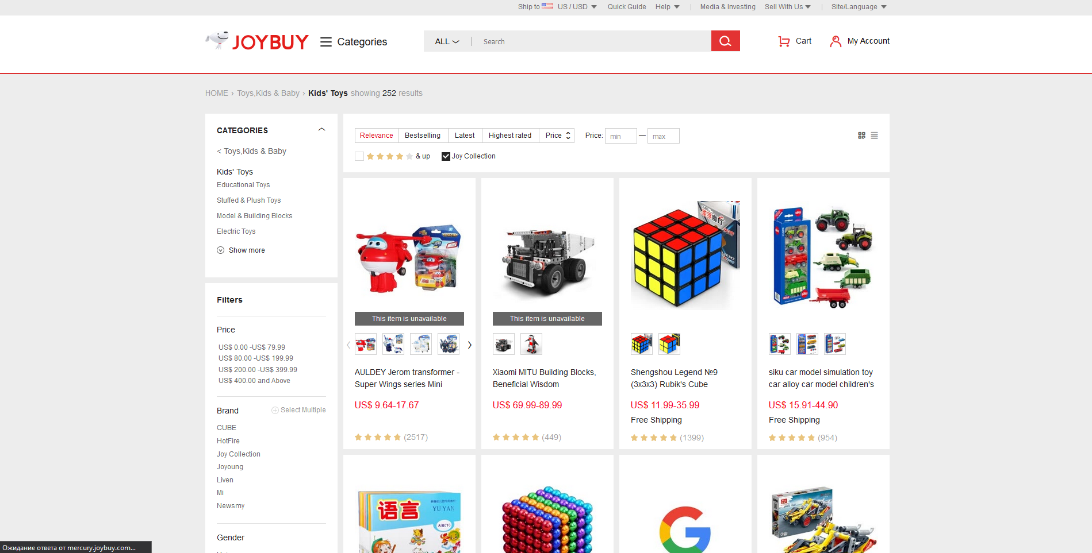Select the Highest rated sort tab

[x=510, y=136]
